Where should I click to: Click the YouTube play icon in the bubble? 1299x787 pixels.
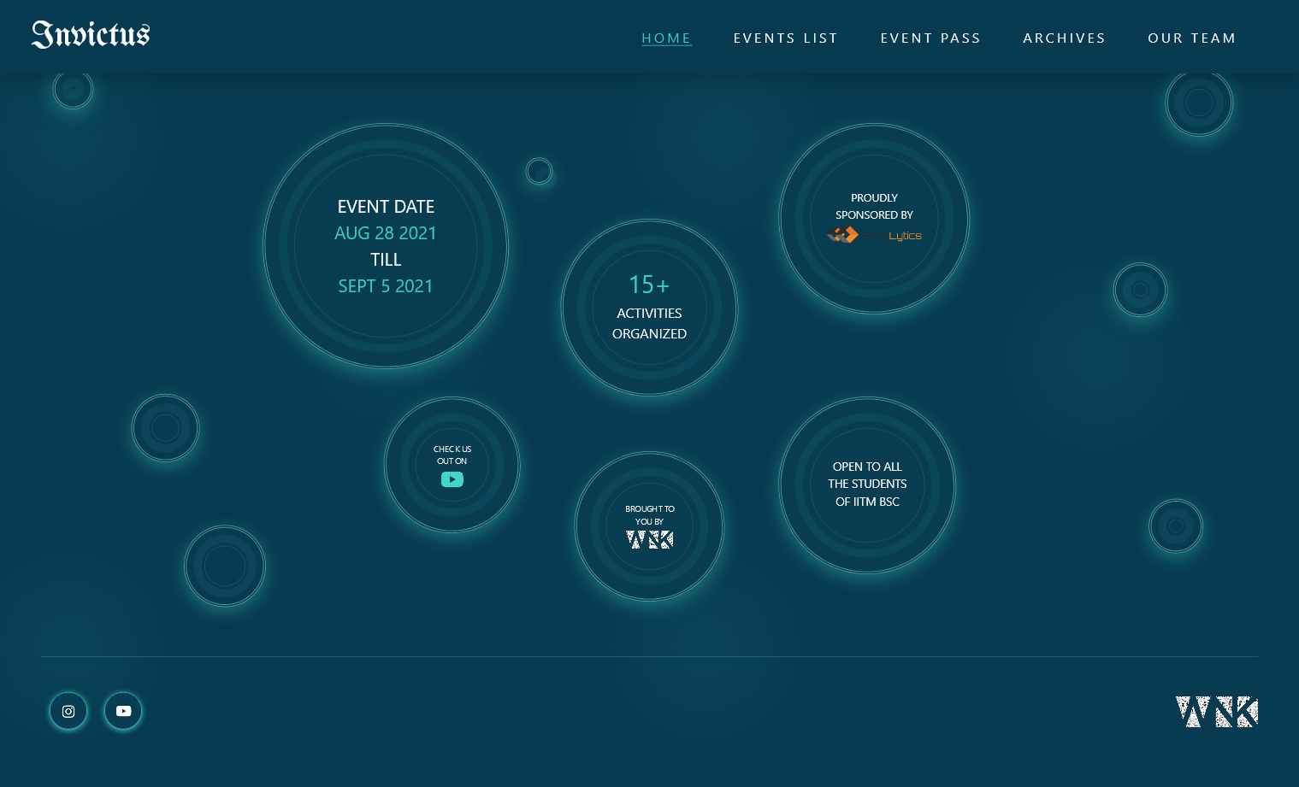pos(452,479)
